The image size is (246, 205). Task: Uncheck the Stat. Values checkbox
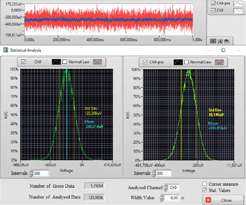tap(204, 190)
